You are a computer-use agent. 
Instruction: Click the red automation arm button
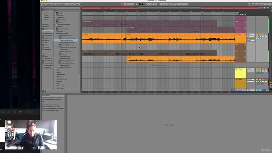pyautogui.click(x=122, y=4)
